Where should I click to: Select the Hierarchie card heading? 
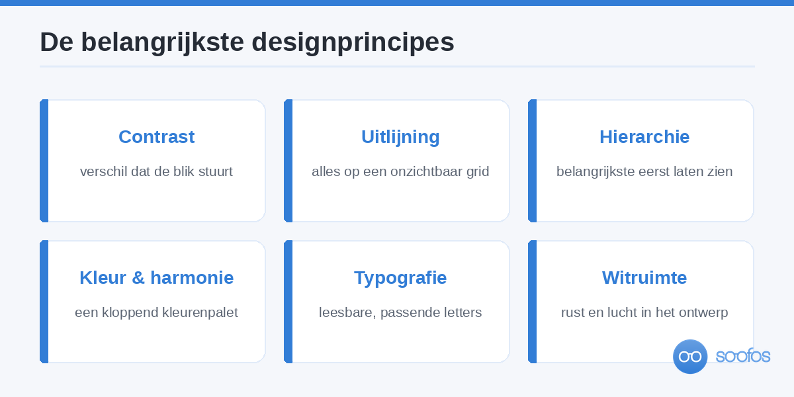pos(644,137)
